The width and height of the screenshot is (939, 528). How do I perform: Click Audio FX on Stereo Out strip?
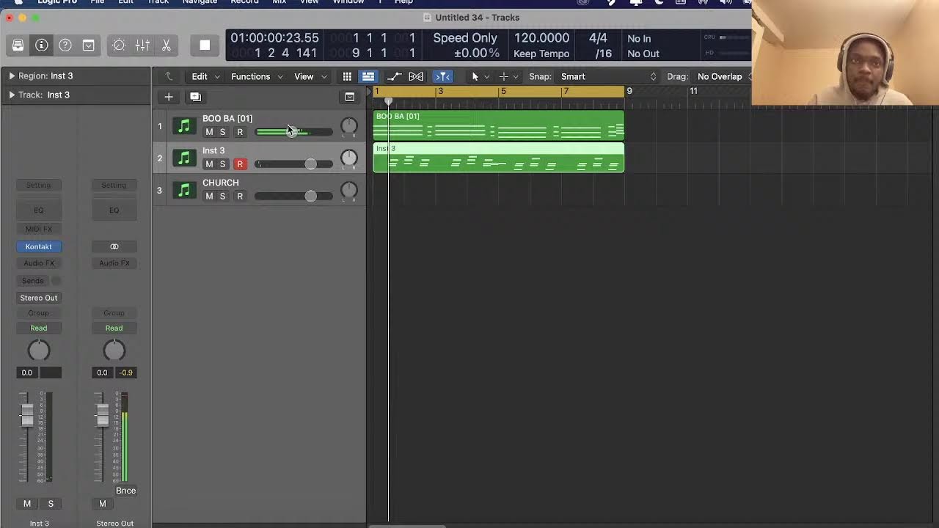tap(114, 263)
